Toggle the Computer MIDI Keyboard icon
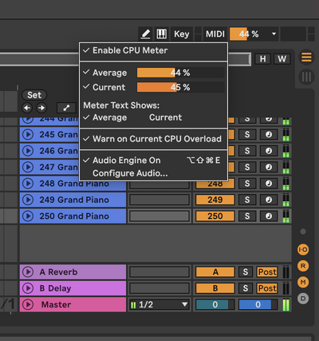Screen dimensions: 319x341 pos(162,34)
